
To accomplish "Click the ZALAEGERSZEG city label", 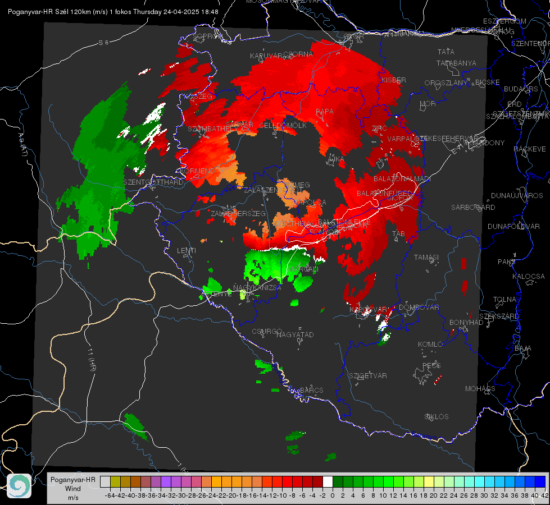I will coord(238,213).
